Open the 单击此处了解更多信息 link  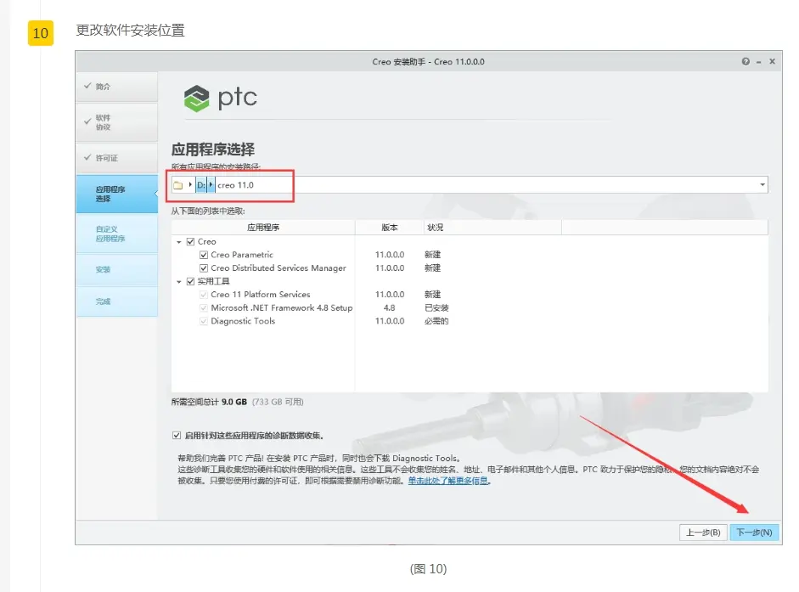(x=448, y=481)
